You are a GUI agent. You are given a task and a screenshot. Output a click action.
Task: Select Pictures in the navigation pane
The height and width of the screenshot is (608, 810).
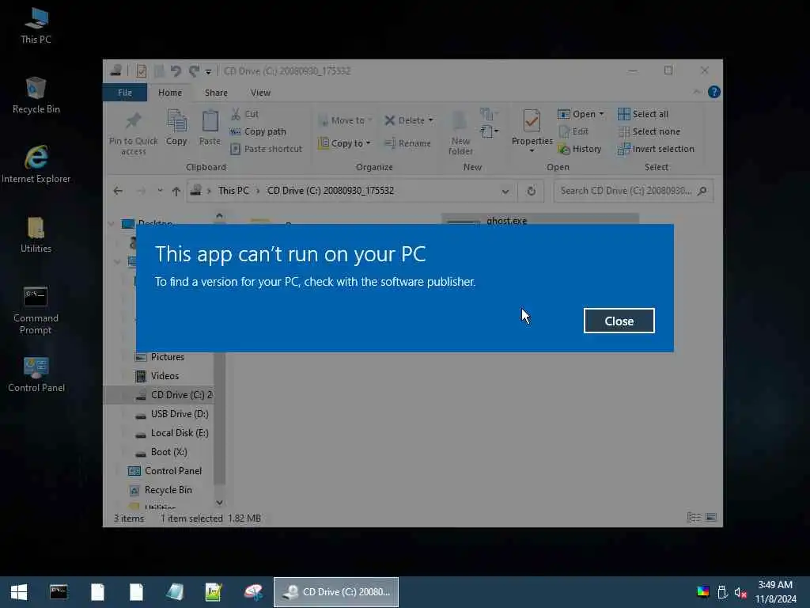click(x=160, y=357)
